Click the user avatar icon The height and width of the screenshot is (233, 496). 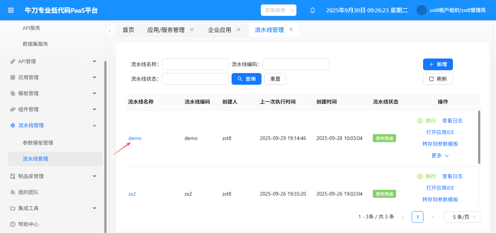coord(421,10)
